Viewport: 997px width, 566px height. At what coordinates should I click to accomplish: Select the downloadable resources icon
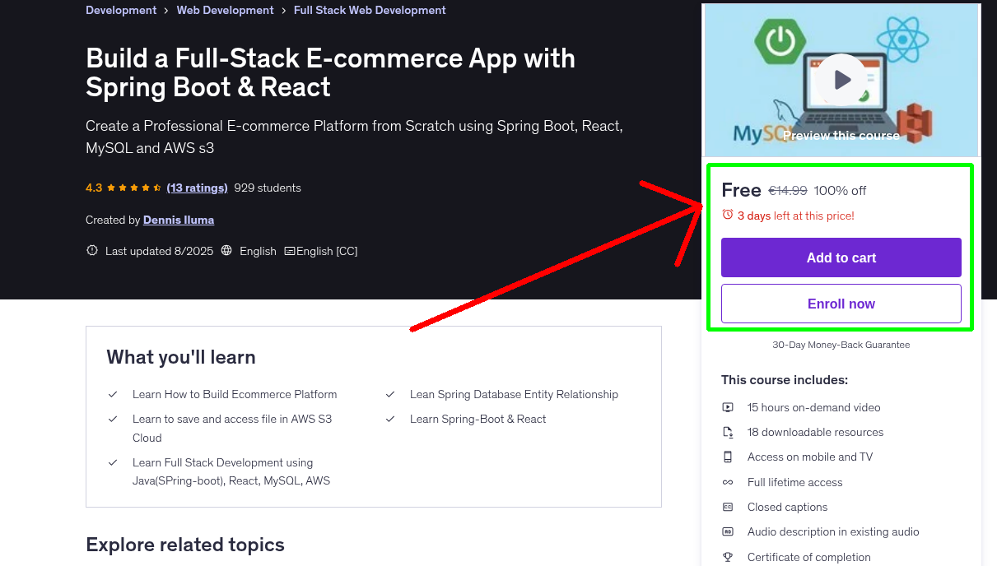pyautogui.click(x=728, y=432)
